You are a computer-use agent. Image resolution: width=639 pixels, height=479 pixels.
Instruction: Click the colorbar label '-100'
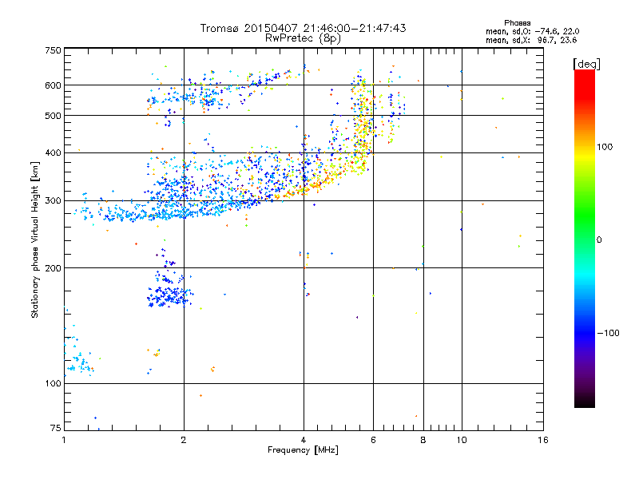608,333
